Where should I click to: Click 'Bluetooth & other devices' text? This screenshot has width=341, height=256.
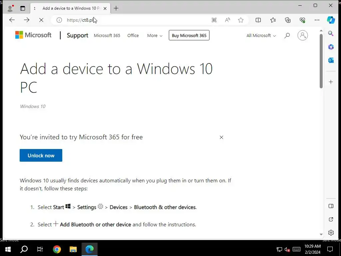(165, 207)
